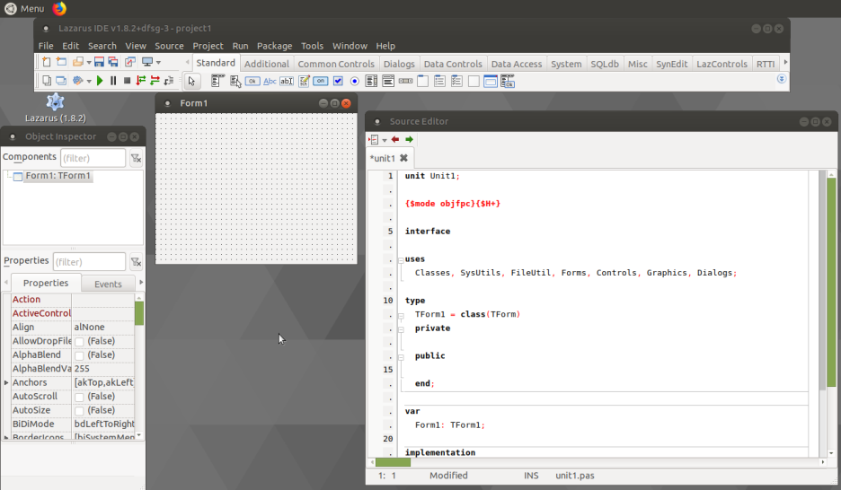The height and width of the screenshot is (490, 841).
Task: Pick the TScrollBar component icon
Action: point(405,82)
